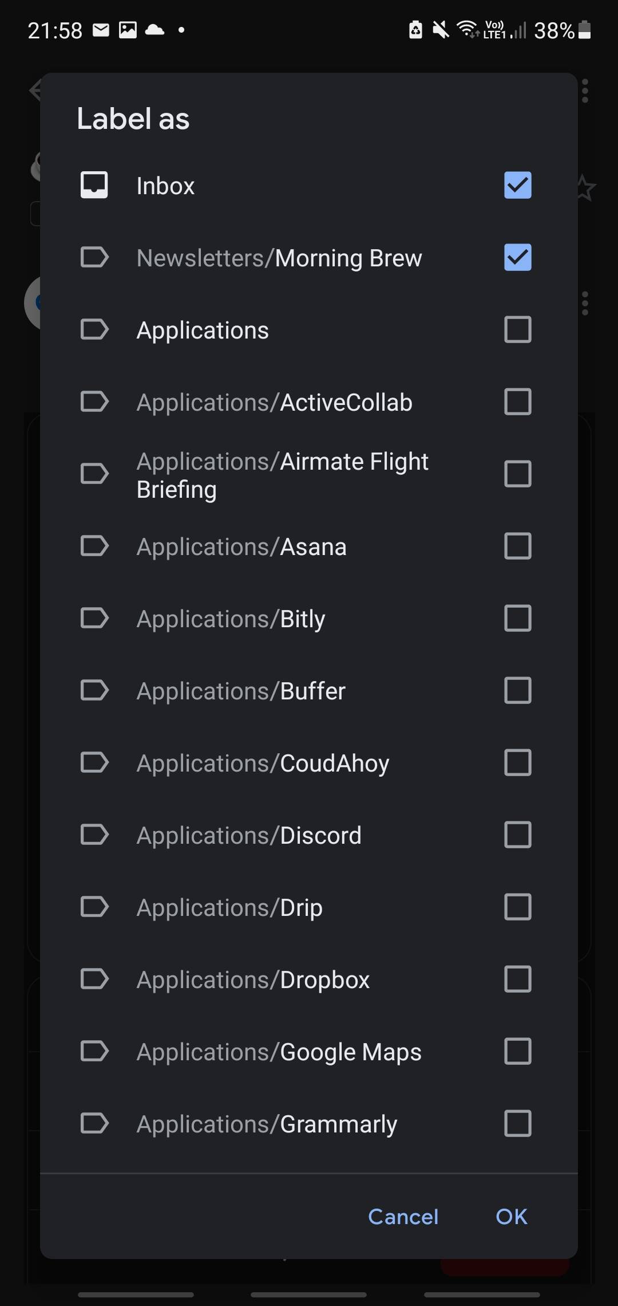Uncheck the Inbox checkbox
618x1306 pixels.
[x=517, y=185]
